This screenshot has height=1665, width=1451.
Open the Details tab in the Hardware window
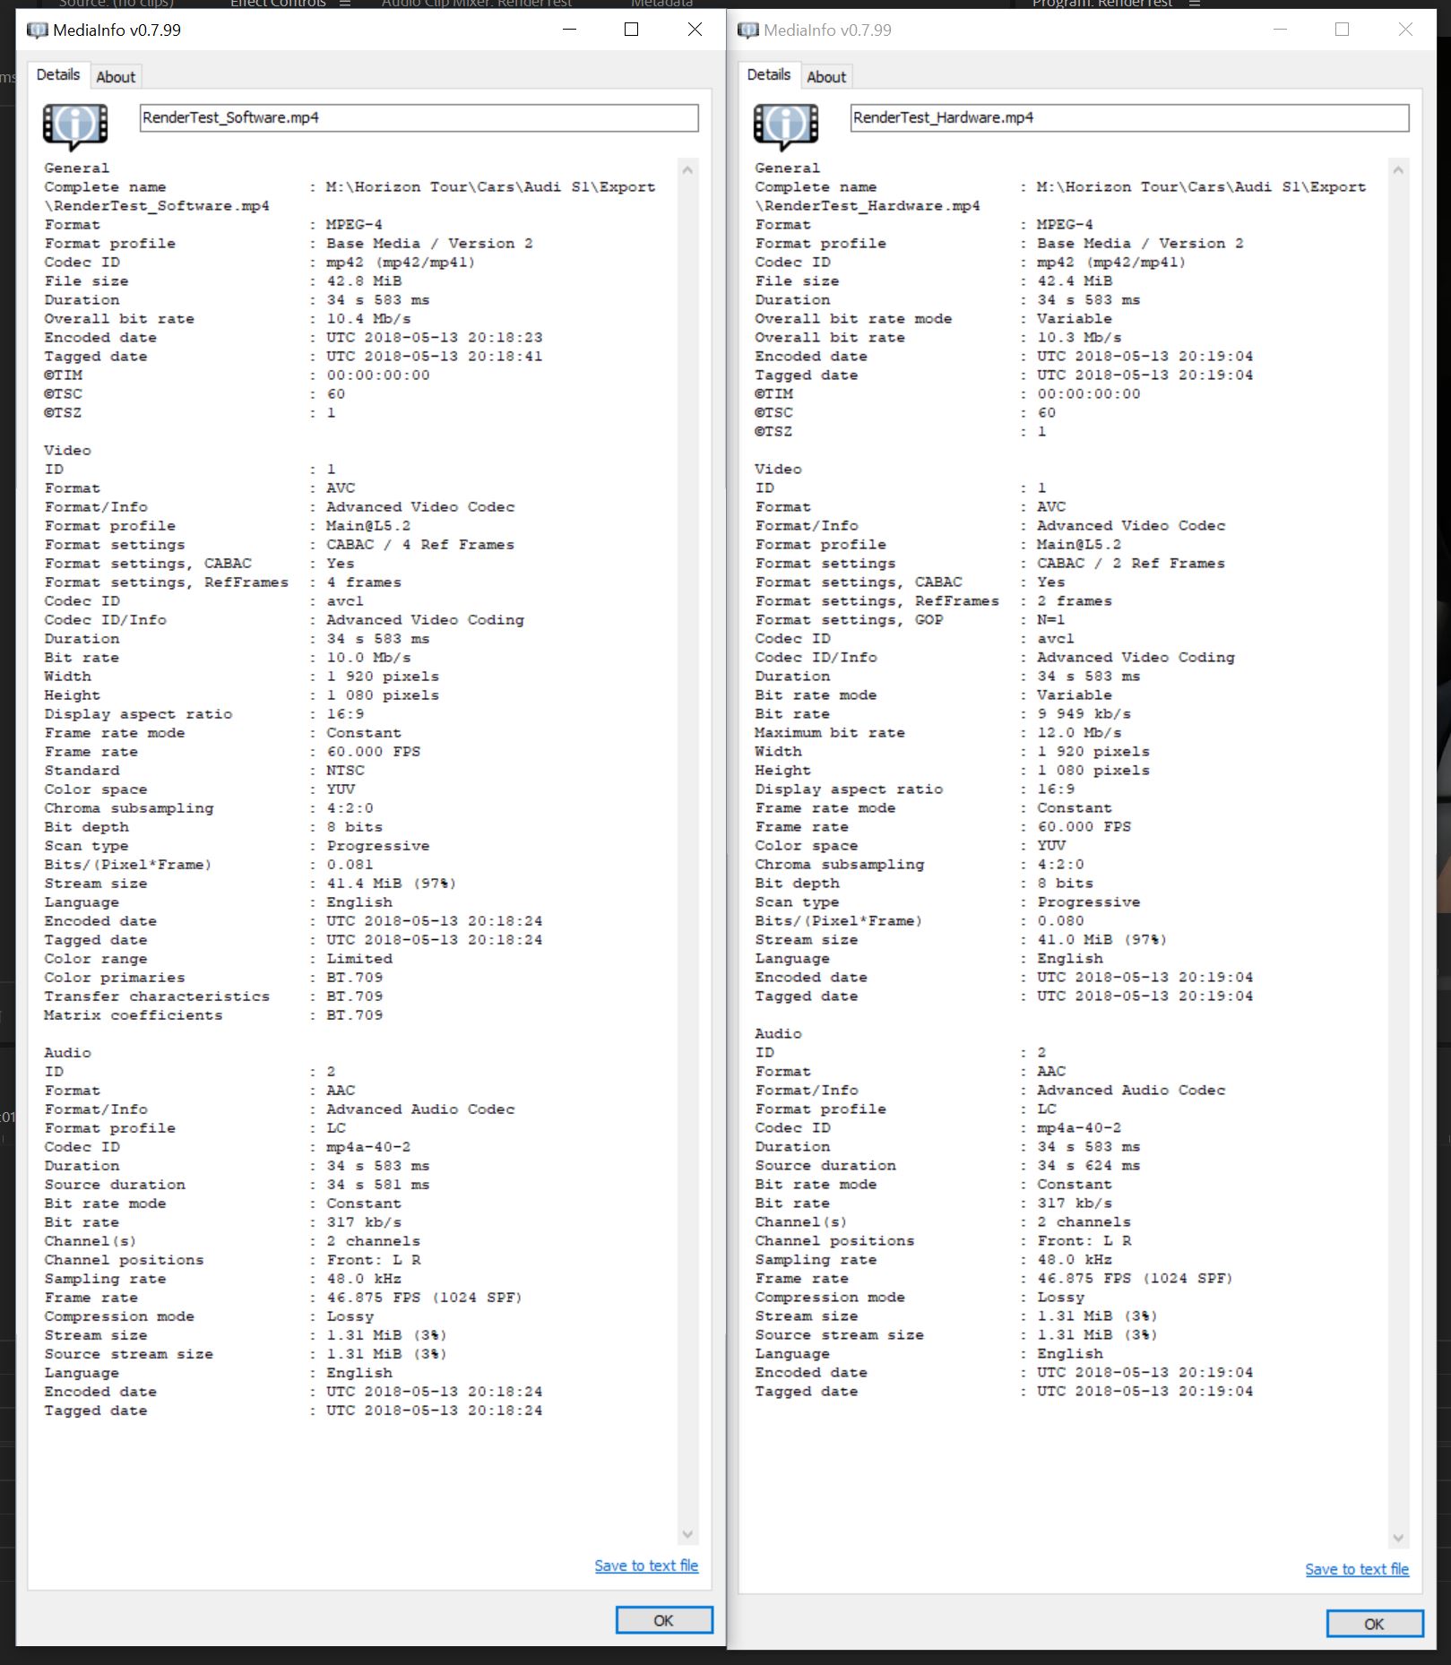769,75
